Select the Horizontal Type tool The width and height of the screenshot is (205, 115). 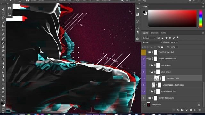tap(3, 76)
